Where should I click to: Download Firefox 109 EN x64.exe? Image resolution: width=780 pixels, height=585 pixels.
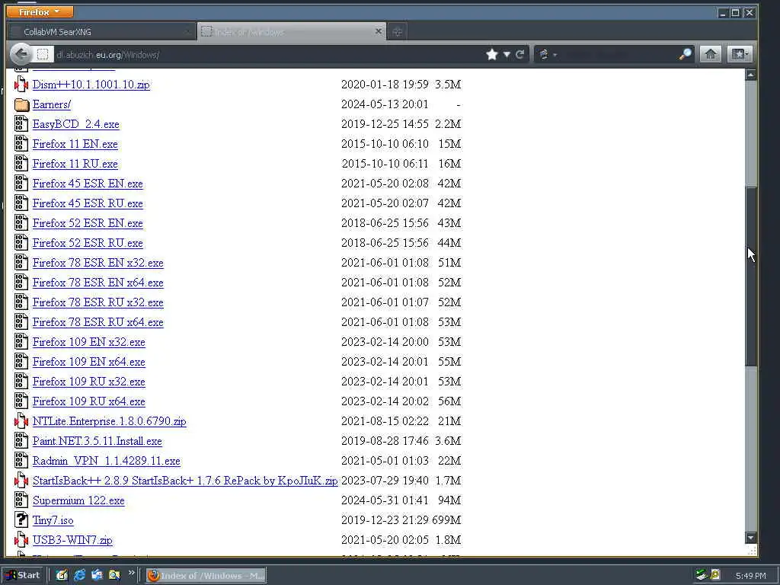tap(89, 362)
